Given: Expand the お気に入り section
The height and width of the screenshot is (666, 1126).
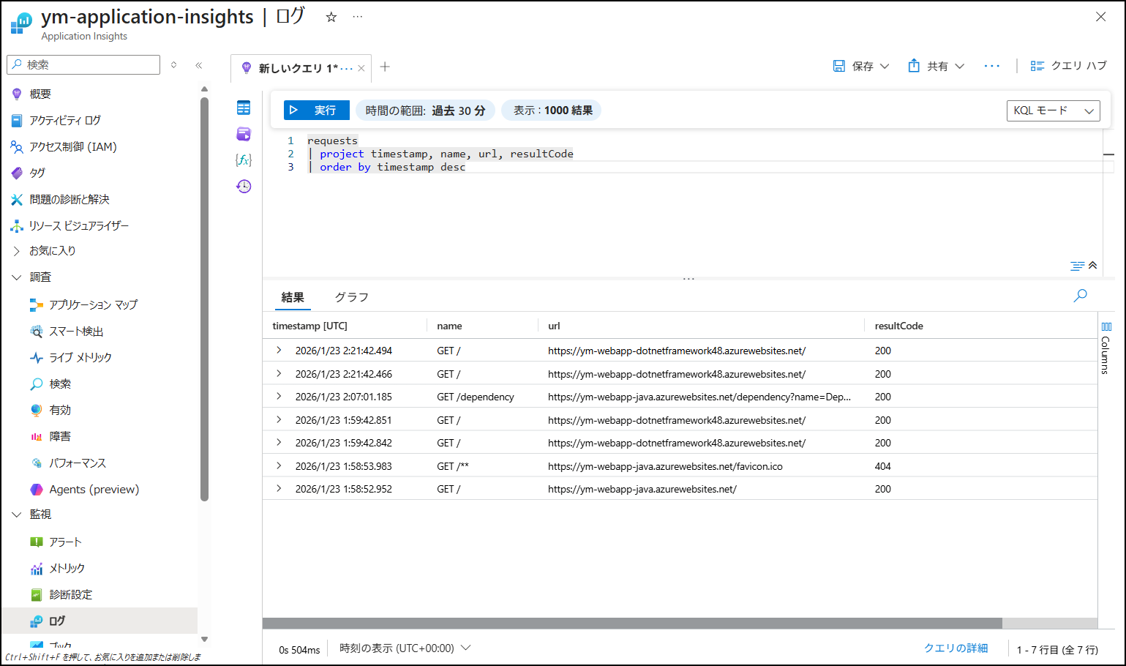Looking at the screenshot, I should click(x=17, y=251).
